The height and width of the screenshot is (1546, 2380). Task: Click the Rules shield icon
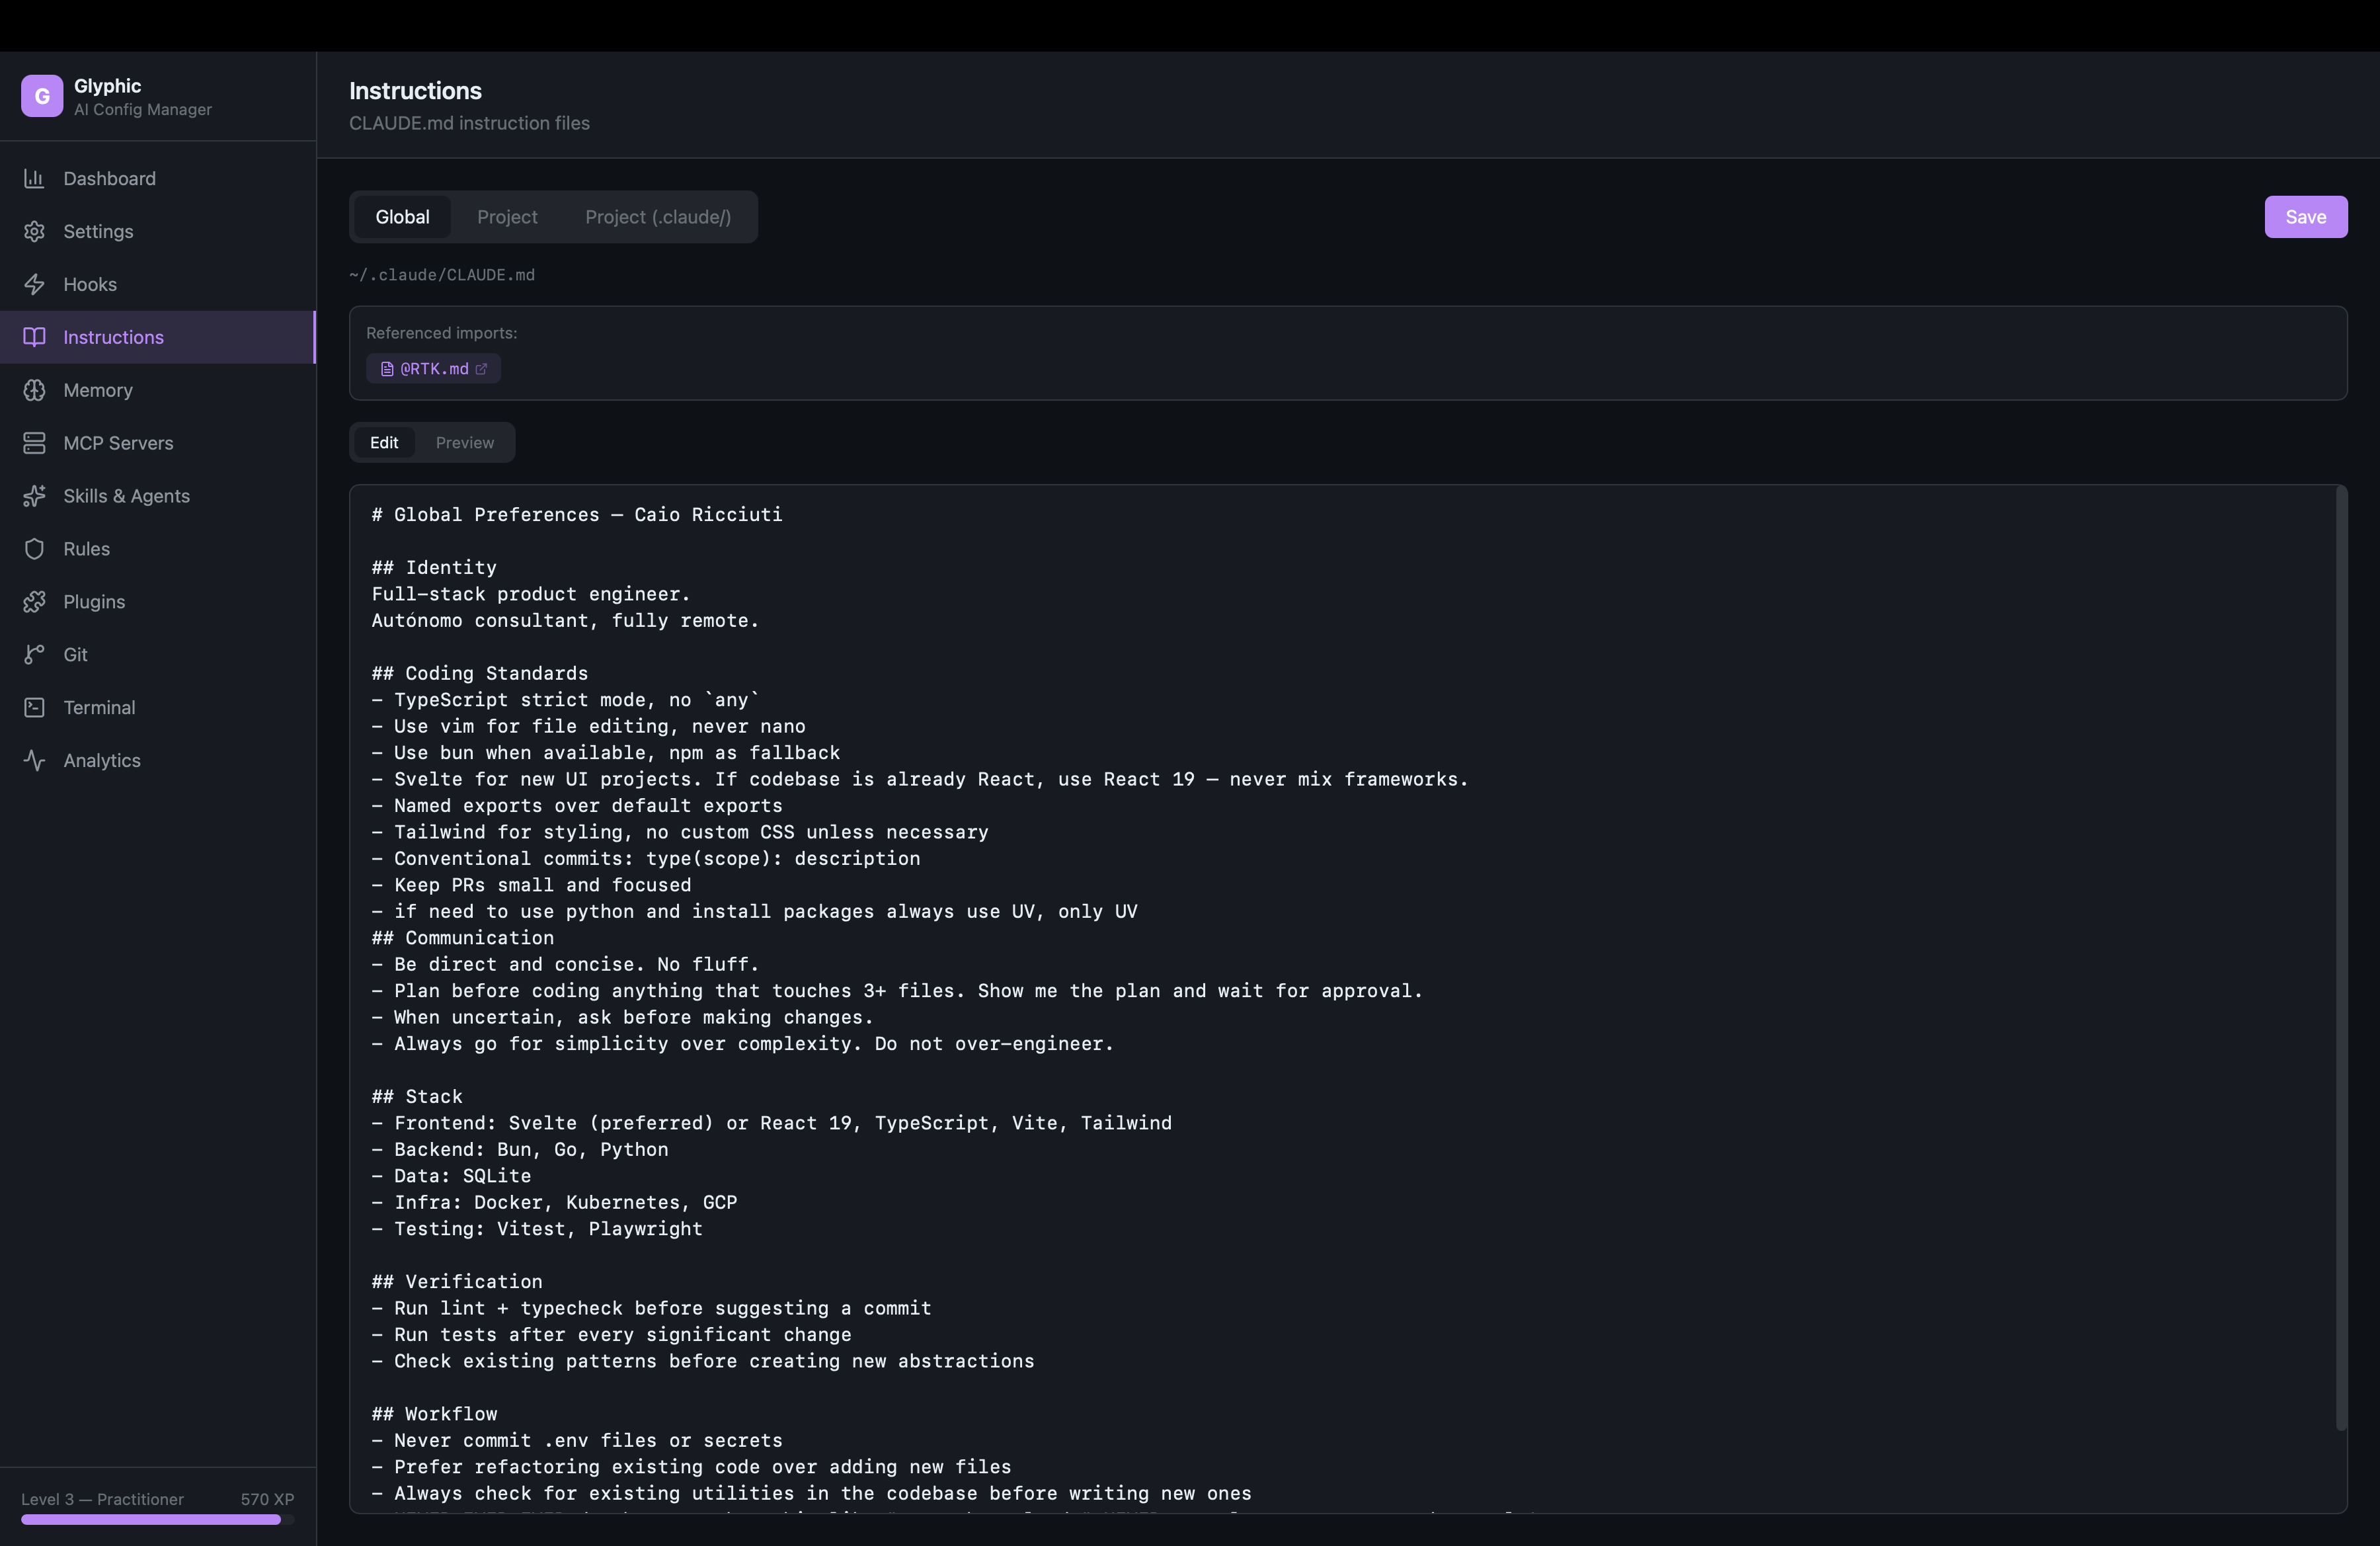pos(34,549)
